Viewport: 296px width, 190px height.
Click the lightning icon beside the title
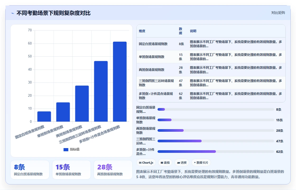coord(13,13)
